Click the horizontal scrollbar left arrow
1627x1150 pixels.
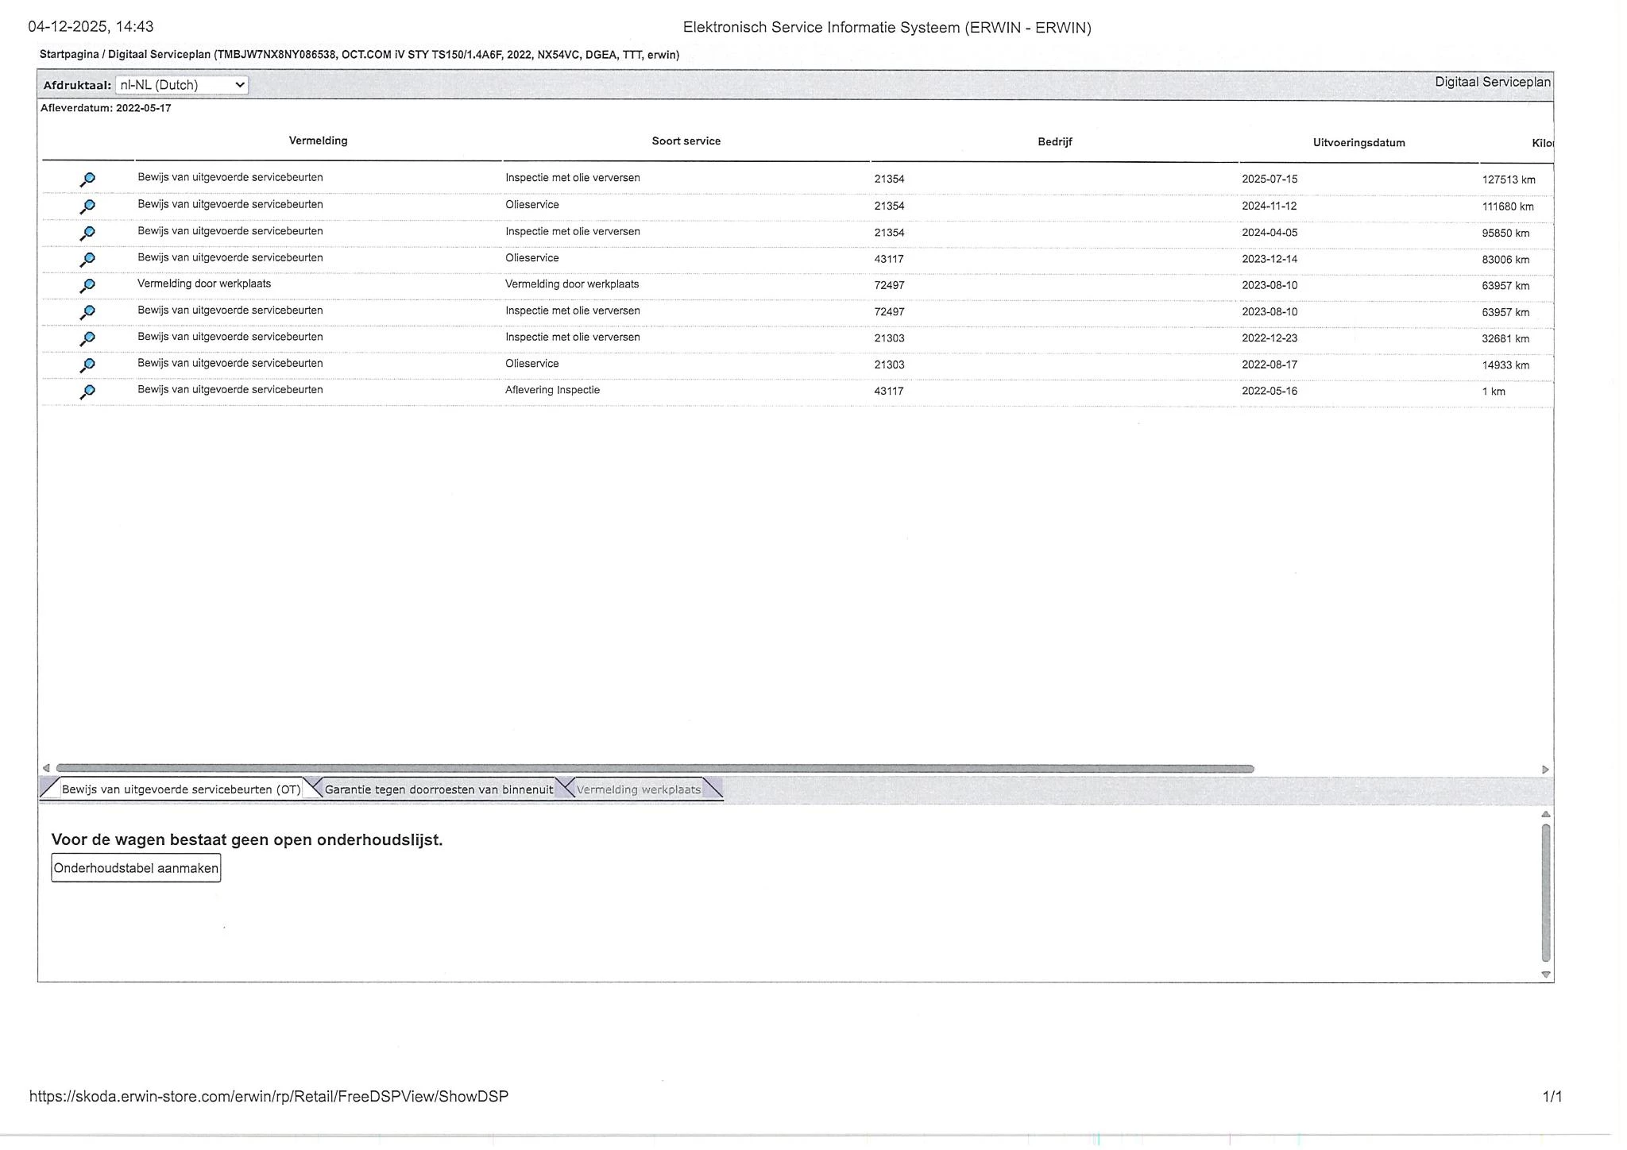(x=46, y=768)
